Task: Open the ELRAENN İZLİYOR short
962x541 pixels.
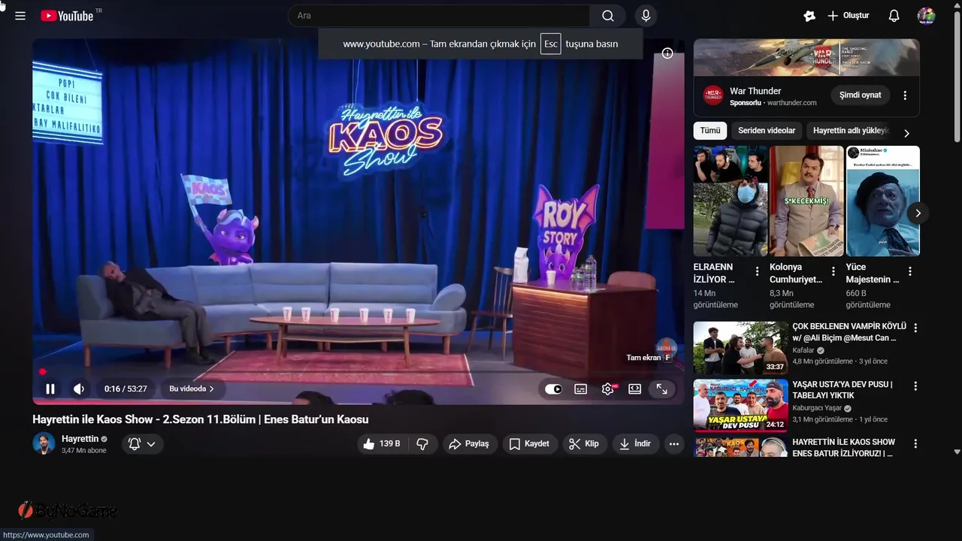Action: [x=731, y=201]
